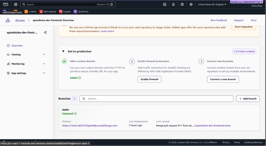Viewport: 266px width, 146px height.
Task: Open the Support link
Action: point(239,20)
